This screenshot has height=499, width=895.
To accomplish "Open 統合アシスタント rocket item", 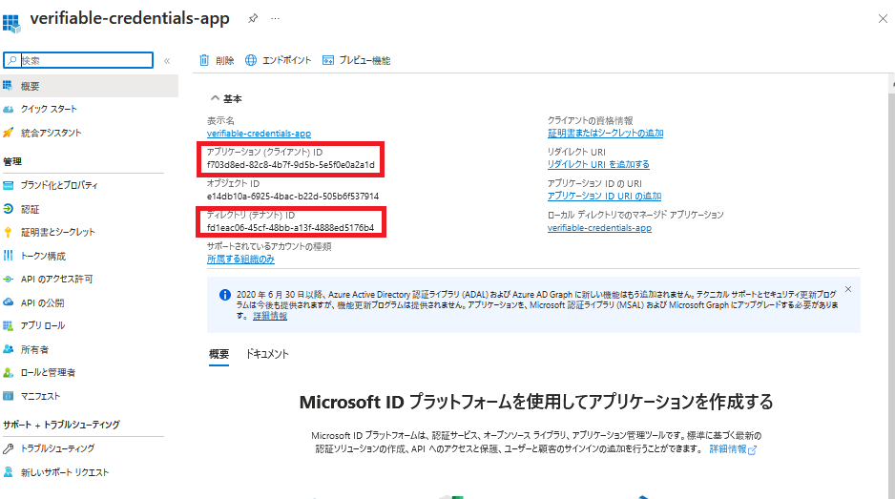I will point(51,133).
